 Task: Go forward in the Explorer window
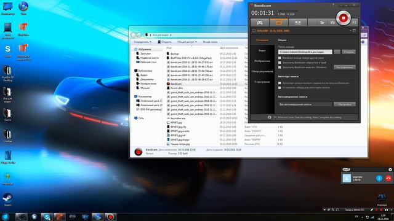[139, 35]
